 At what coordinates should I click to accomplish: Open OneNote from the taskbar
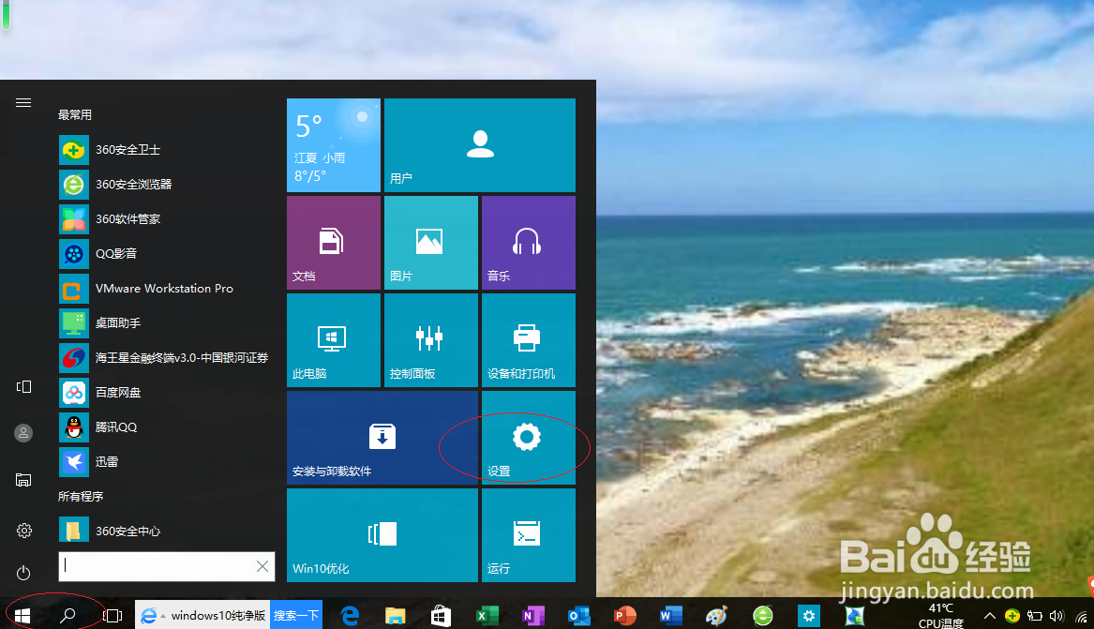click(x=533, y=615)
